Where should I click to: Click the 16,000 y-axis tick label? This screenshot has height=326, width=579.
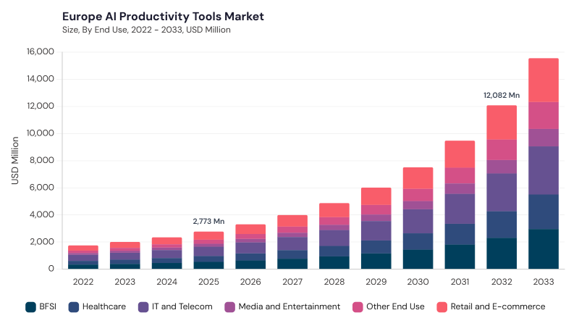coord(41,51)
